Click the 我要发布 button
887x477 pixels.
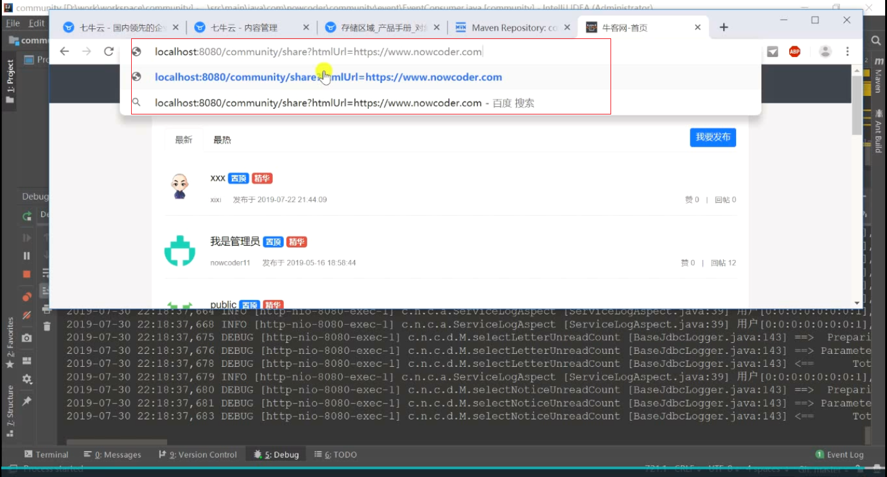tap(713, 137)
